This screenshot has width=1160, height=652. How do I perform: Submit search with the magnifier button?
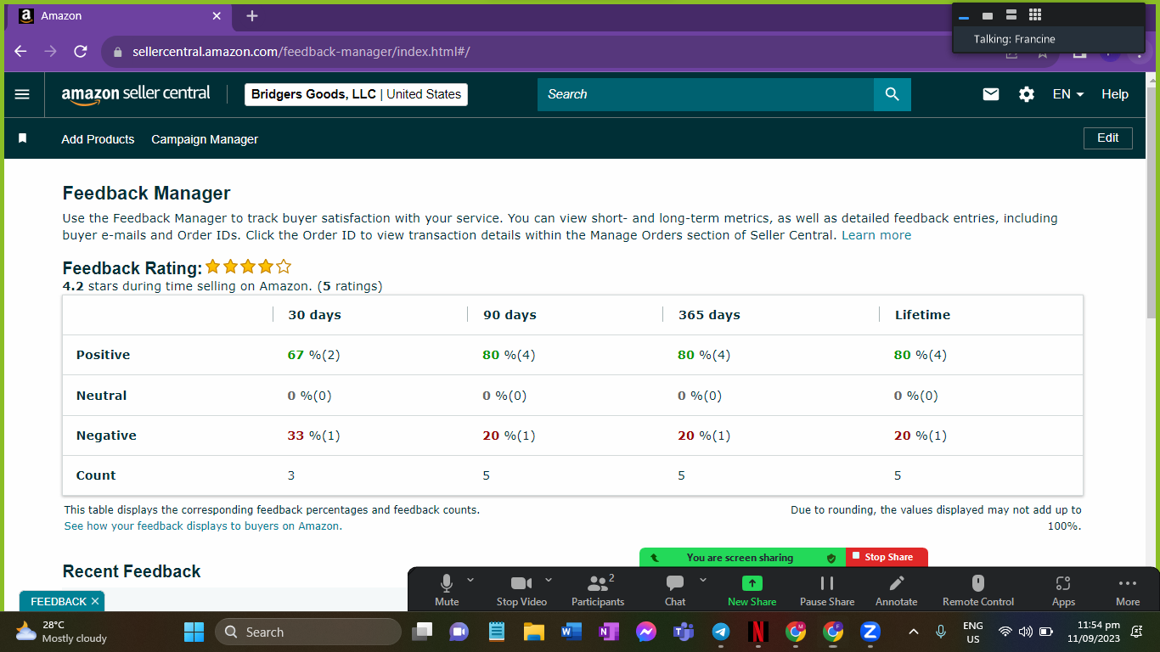(x=892, y=94)
